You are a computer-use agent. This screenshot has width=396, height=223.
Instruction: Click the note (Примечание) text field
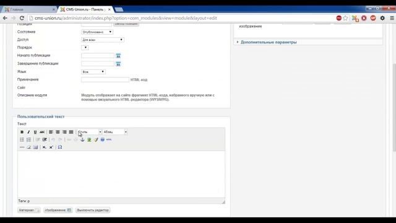(105, 80)
